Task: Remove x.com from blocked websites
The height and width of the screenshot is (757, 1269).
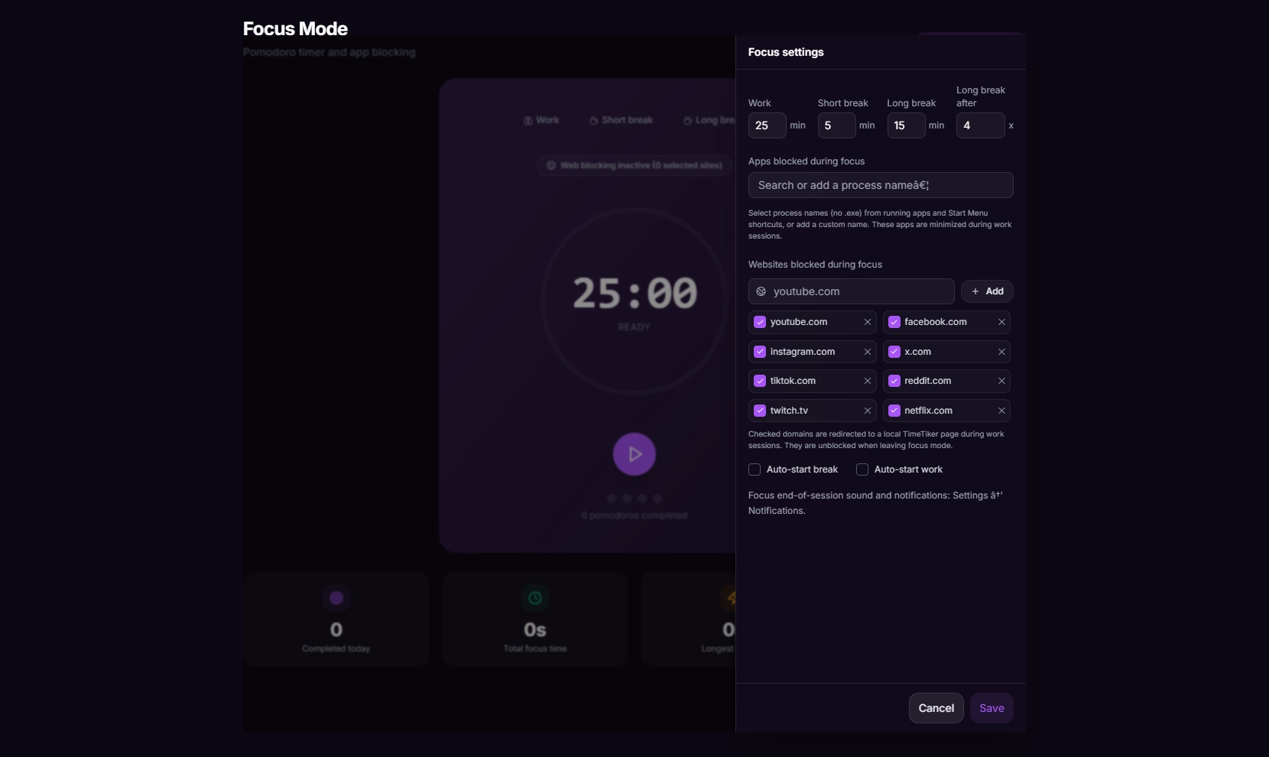Action: (1001, 352)
